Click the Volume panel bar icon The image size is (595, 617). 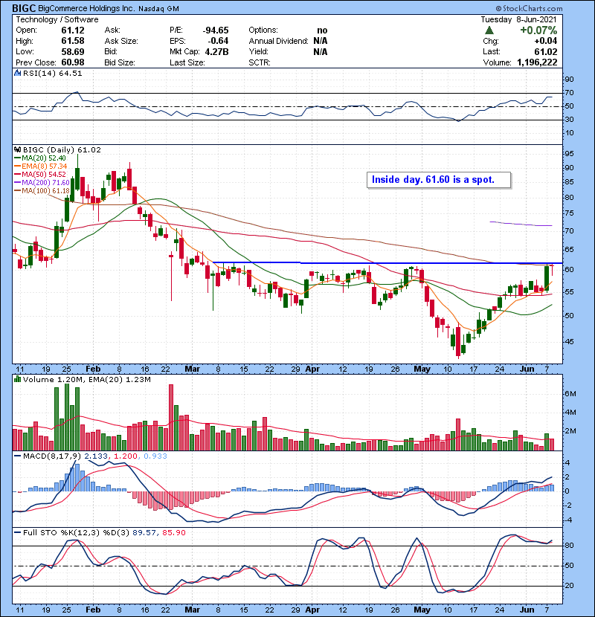pos(17,379)
